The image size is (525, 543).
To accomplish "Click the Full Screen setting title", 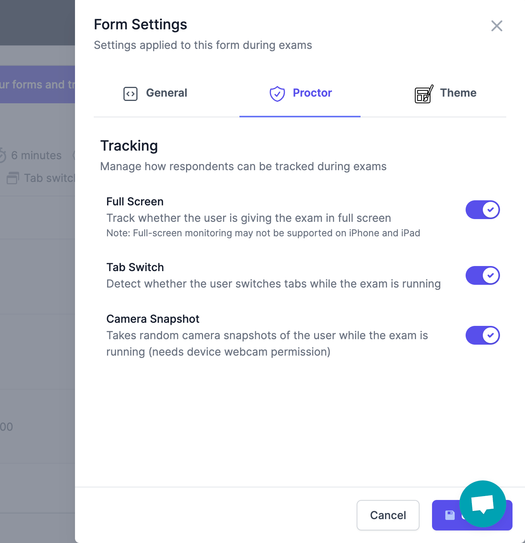I will point(135,202).
